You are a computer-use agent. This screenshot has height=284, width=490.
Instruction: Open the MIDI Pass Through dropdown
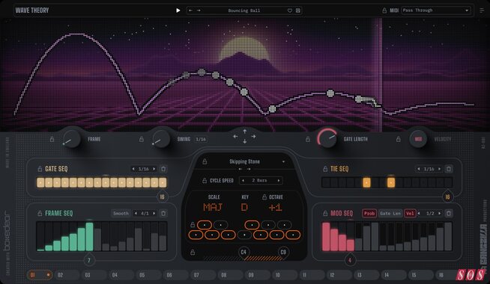pyautogui.click(x=436, y=10)
